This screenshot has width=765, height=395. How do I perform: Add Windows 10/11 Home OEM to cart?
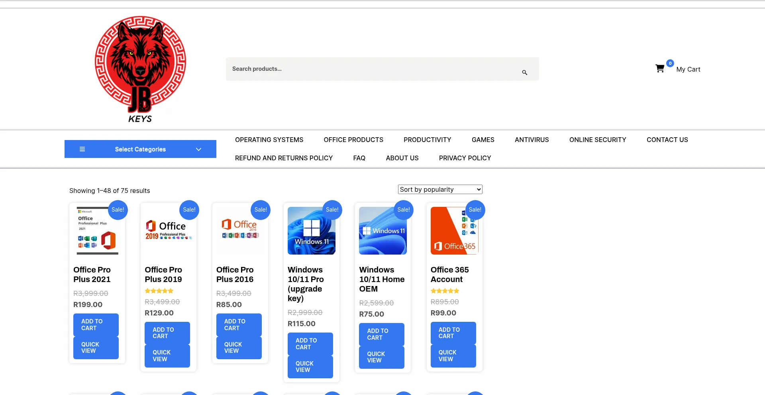tap(382, 334)
